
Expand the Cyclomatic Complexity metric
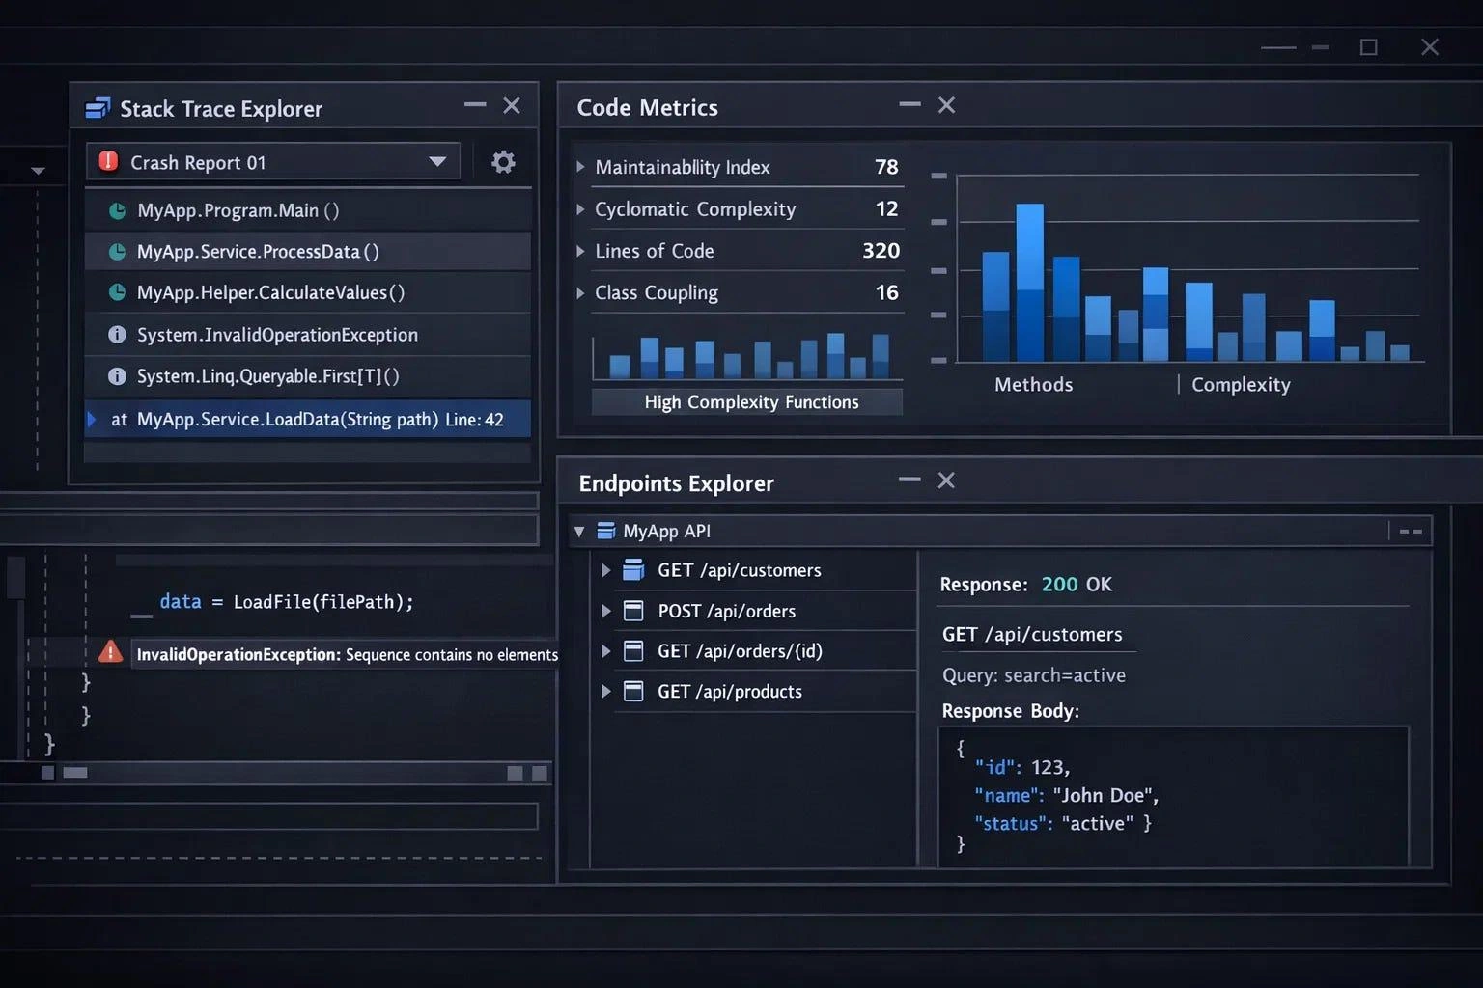pos(580,209)
